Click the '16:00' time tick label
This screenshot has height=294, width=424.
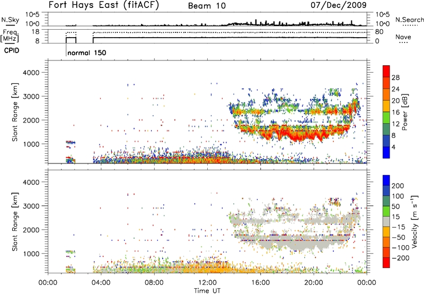tap(260, 283)
